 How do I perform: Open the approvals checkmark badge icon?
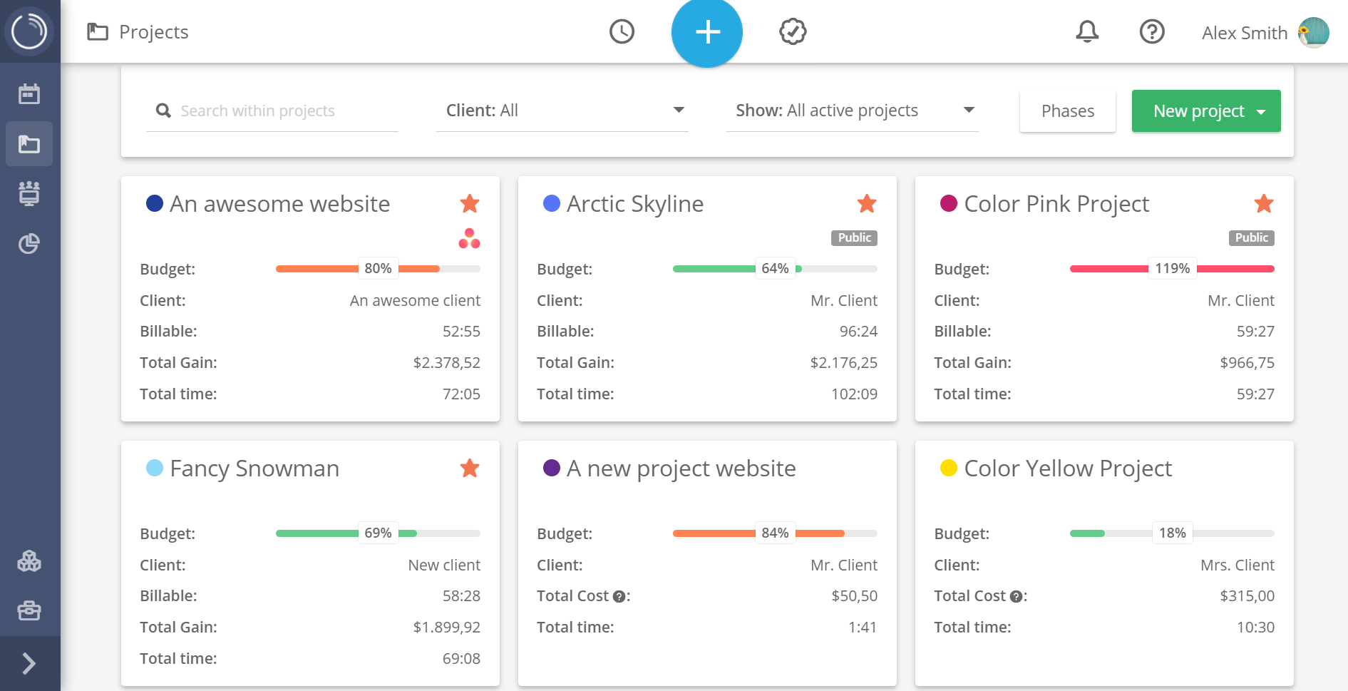point(793,31)
